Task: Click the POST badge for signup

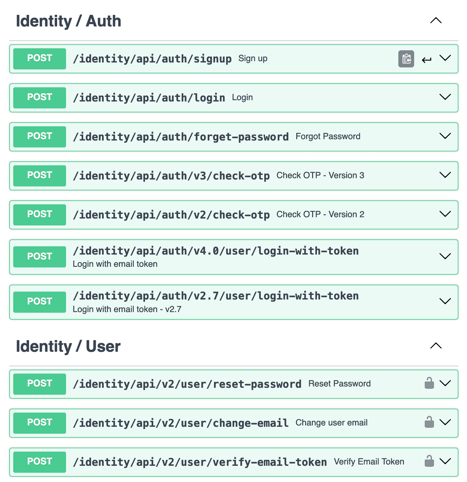Action: point(40,59)
